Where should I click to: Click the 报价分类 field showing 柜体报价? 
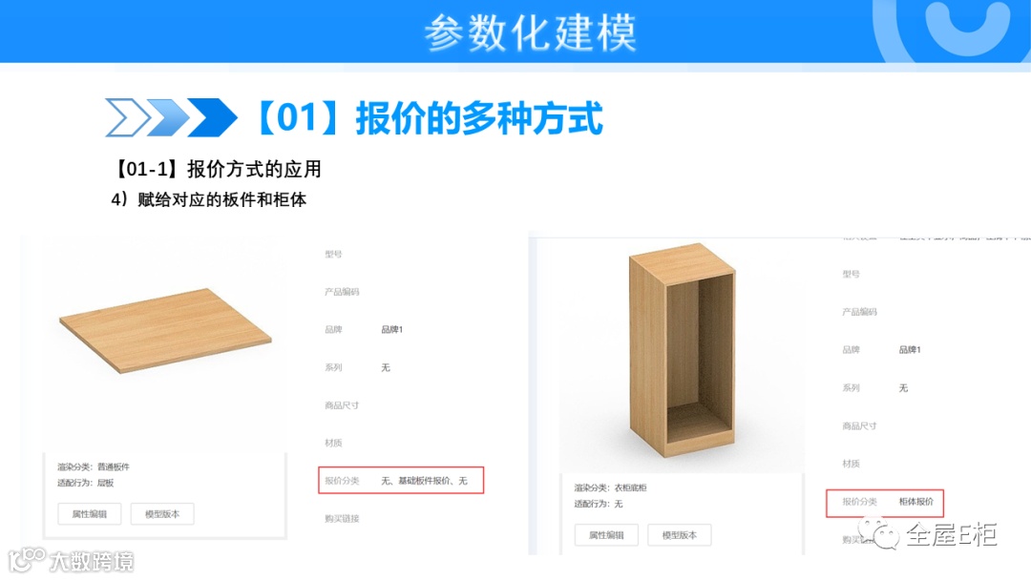click(885, 503)
